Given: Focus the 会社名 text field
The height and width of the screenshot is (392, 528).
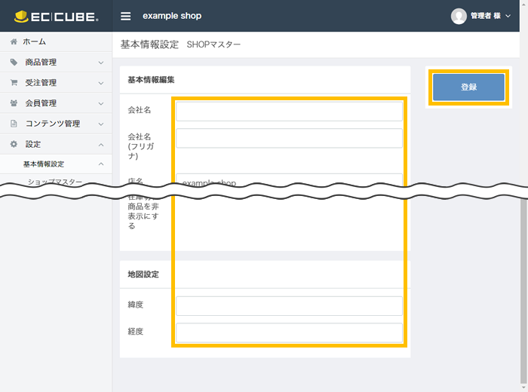Looking at the screenshot, I should [x=289, y=111].
